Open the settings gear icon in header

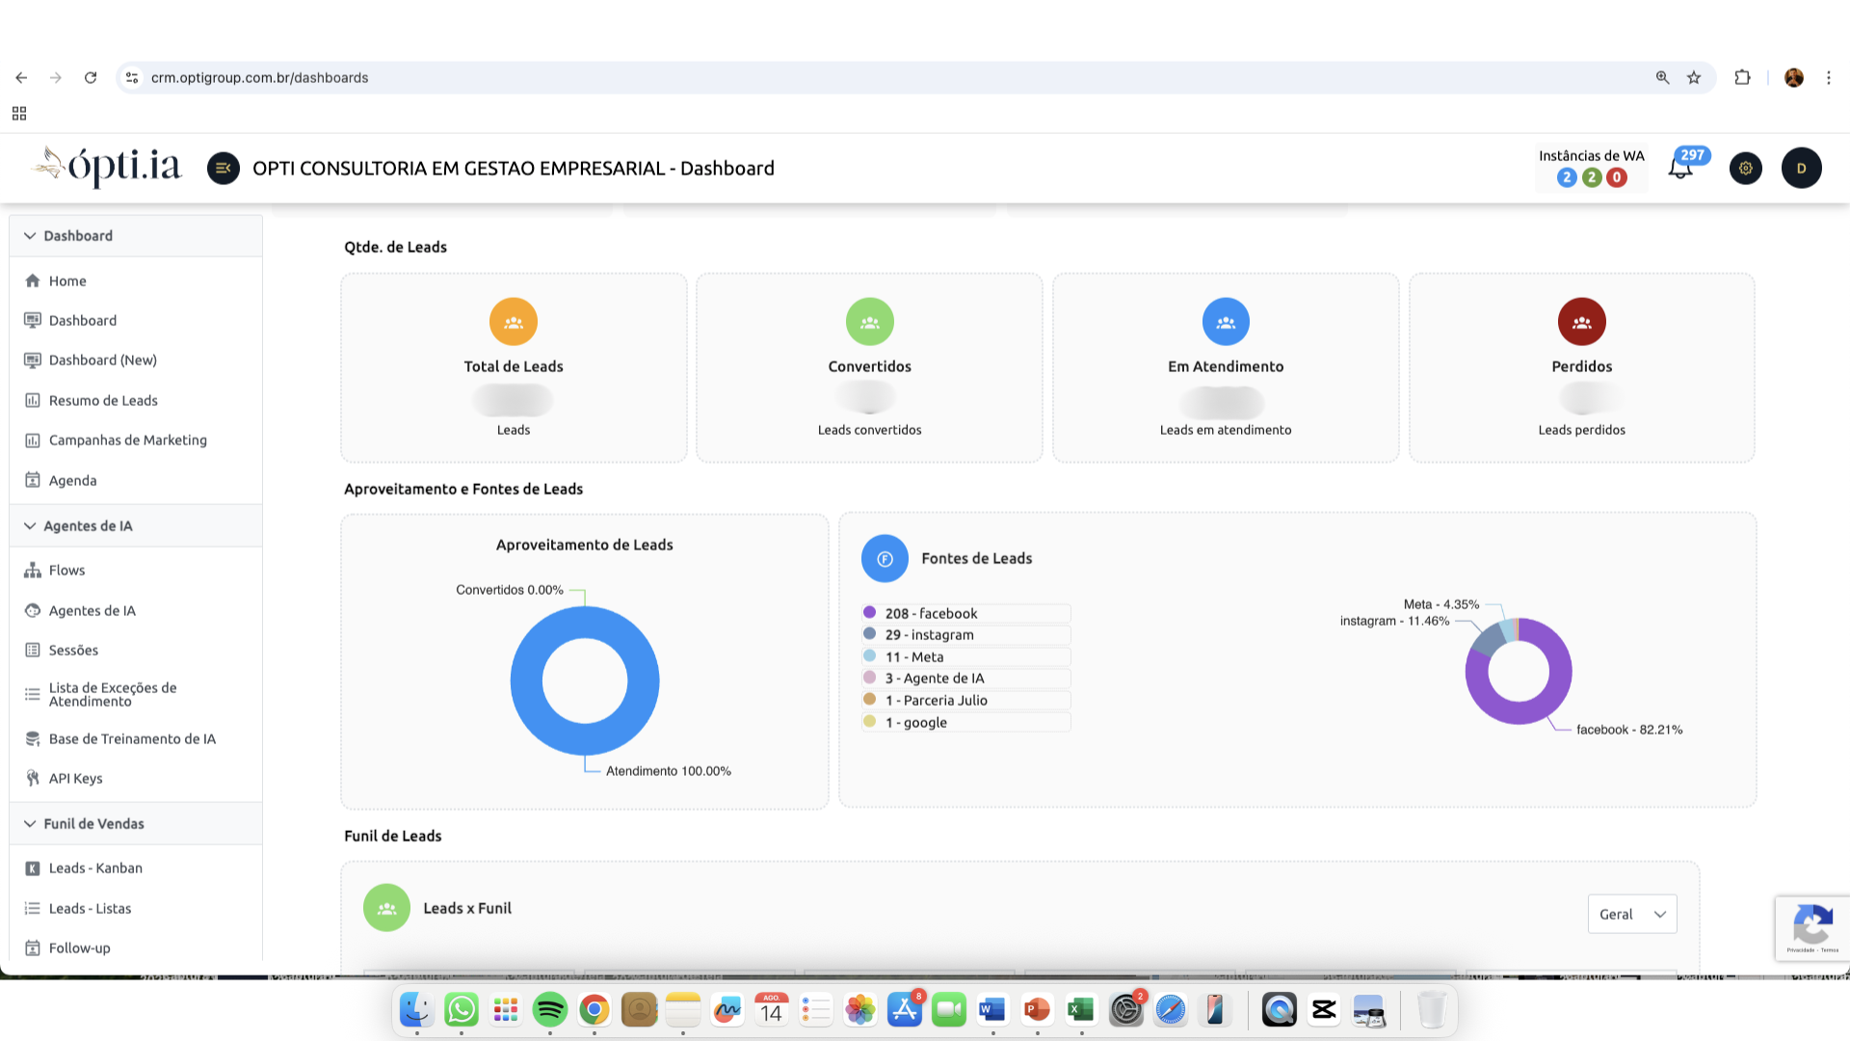[1745, 169]
